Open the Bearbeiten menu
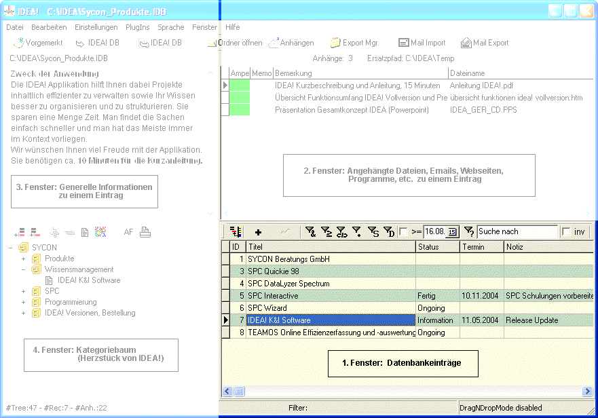The width and height of the screenshot is (598, 418). [x=49, y=27]
